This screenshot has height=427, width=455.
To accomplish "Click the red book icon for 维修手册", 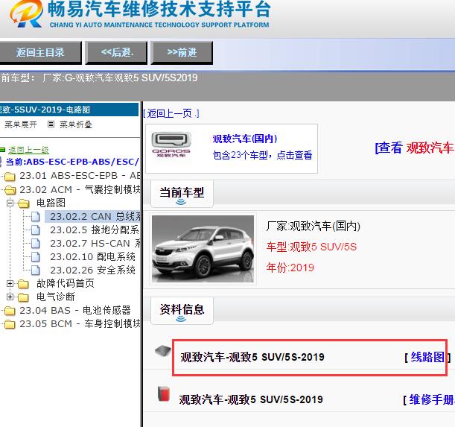I will (x=164, y=394).
